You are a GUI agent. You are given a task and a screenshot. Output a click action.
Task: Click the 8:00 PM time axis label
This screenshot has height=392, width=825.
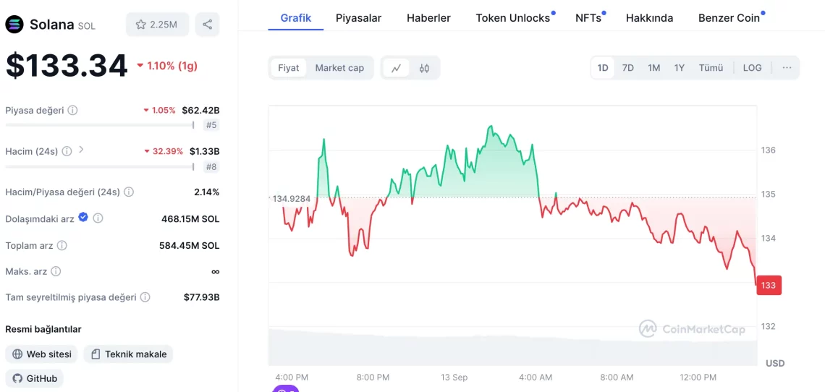(373, 378)
